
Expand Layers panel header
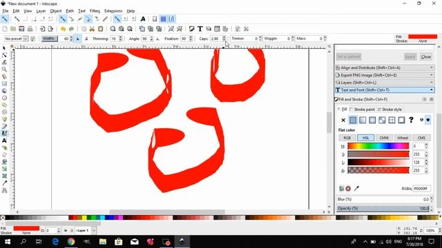pyautogui.click(x=385, y=83)
